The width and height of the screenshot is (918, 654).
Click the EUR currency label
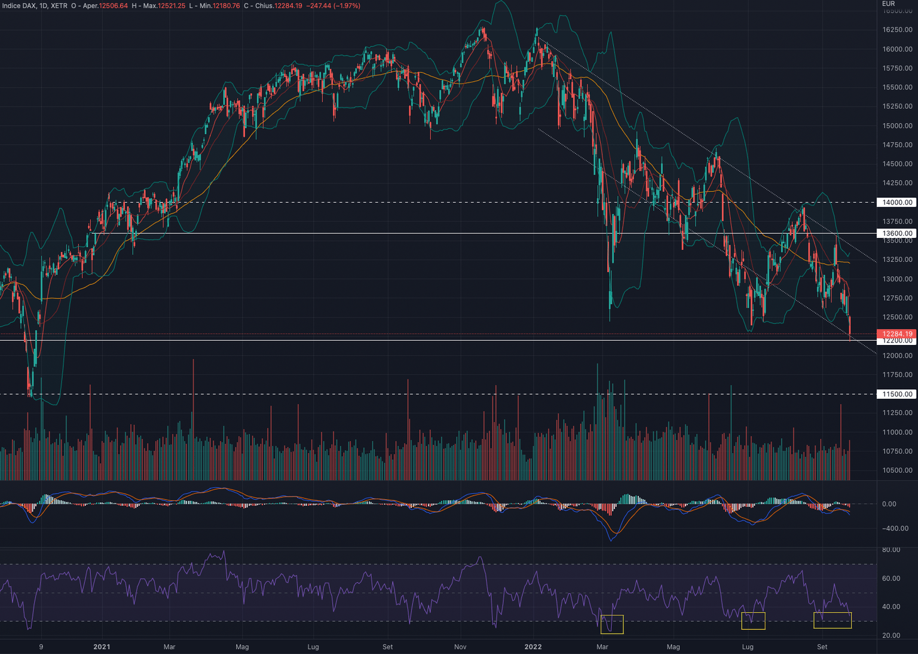(889, 4)
